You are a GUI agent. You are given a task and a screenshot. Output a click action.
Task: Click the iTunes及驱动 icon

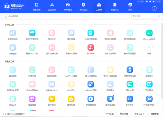pos(149,33)
